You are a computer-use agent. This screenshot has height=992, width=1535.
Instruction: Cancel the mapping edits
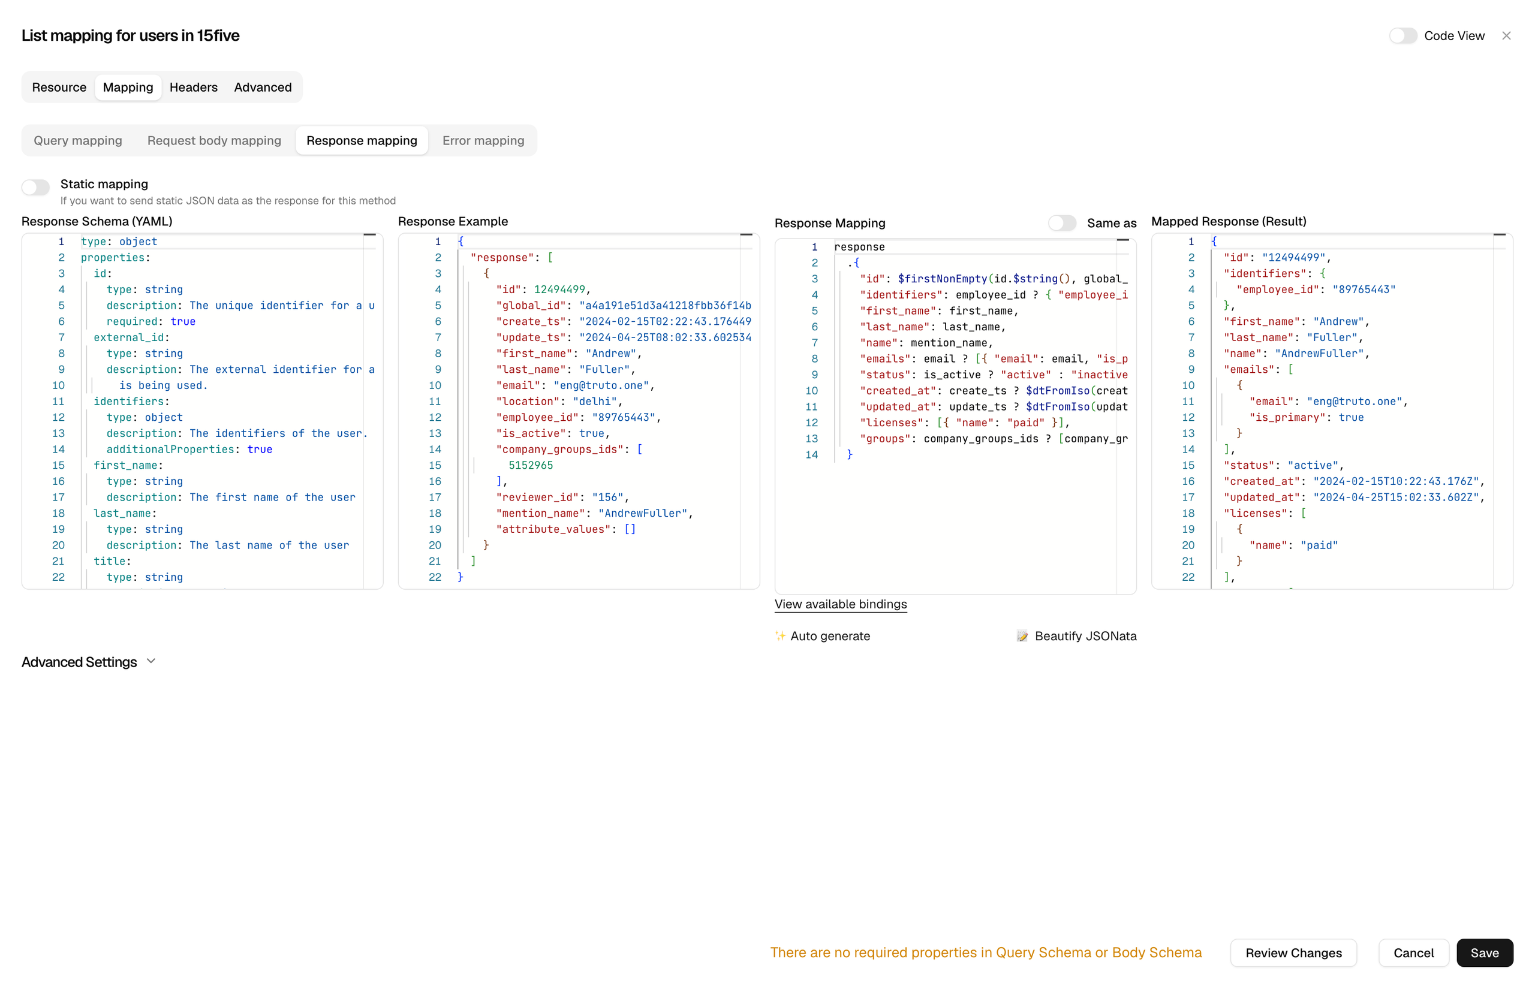click(1413, 952)
